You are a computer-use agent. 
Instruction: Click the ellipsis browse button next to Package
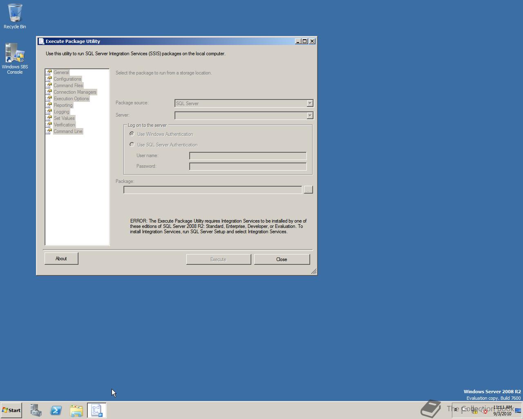[x=308, y=190]
